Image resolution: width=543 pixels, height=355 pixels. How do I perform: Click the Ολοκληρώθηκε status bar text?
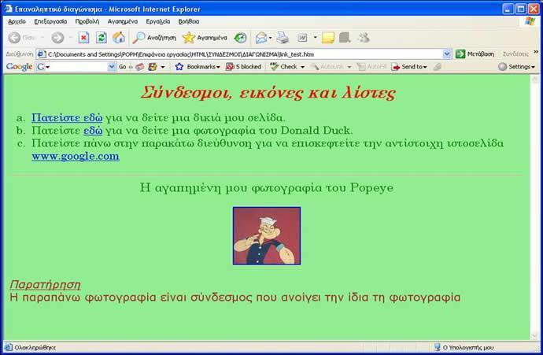[35, 347]
